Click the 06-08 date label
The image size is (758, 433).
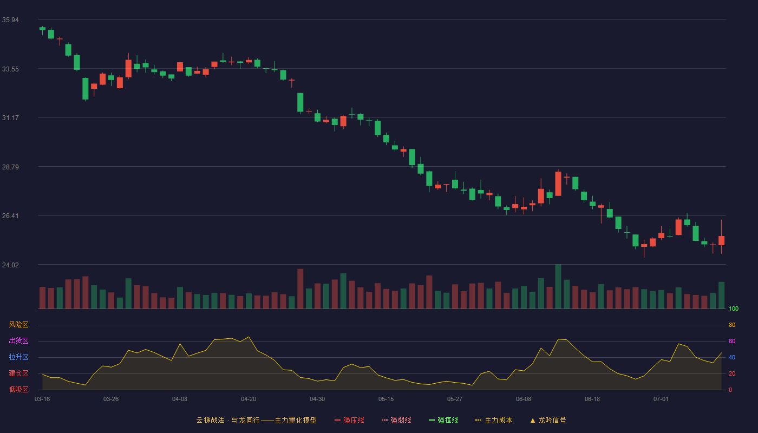pyautogui.click(x=524, y=399)
